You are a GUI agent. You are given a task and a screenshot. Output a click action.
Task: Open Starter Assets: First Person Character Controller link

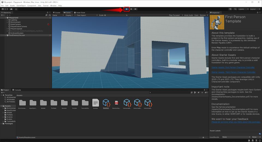pos(233,67)
